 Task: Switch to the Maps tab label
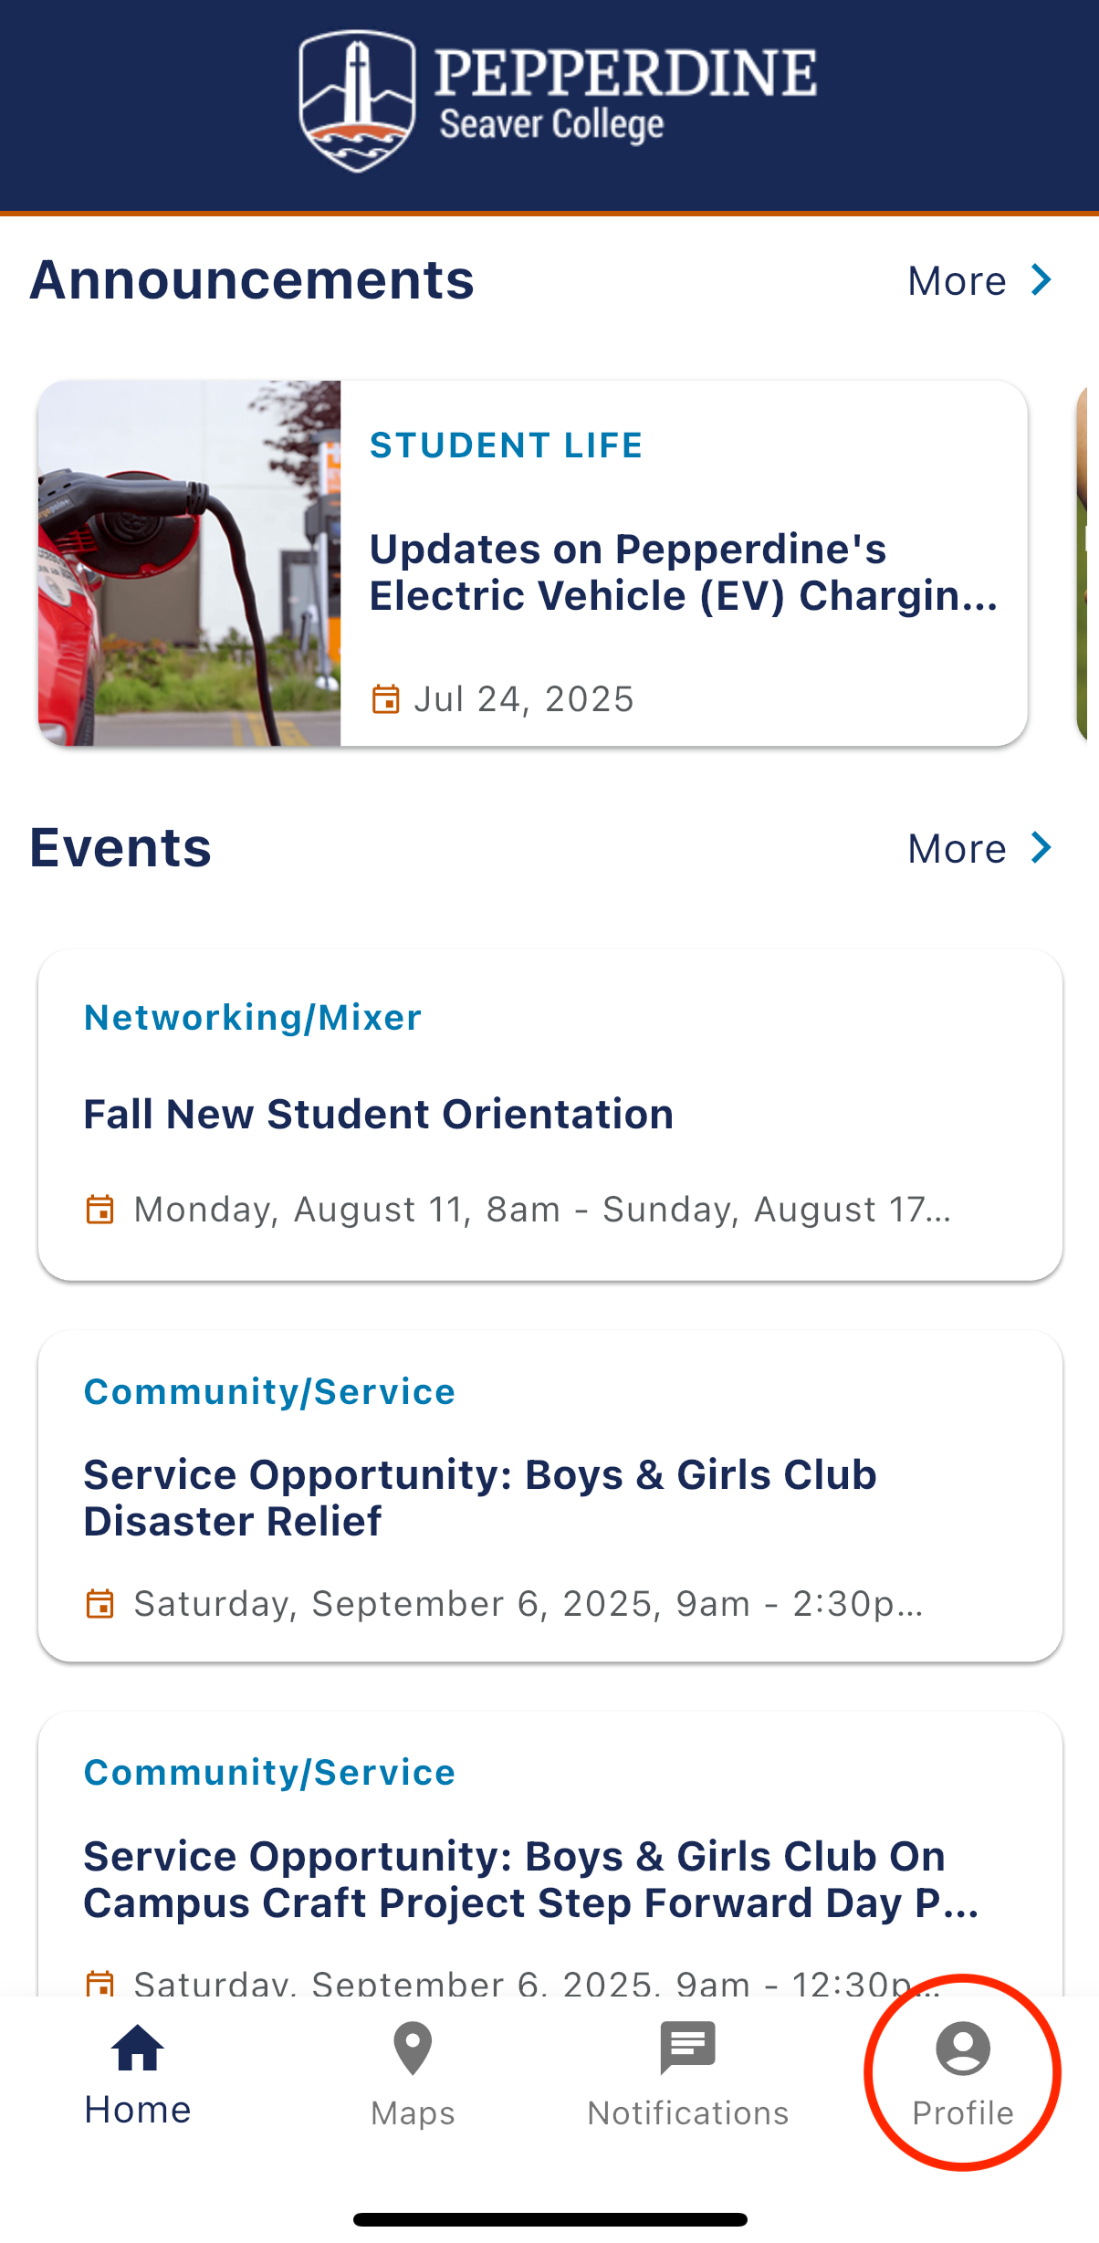tap(413, 2113)
